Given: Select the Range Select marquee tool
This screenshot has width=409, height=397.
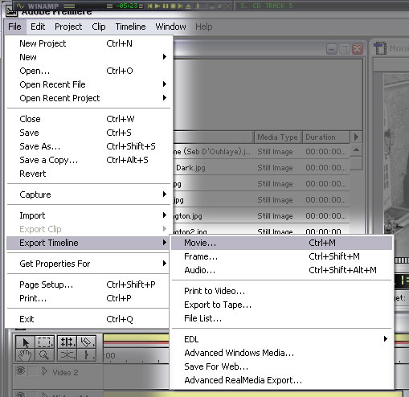Looking at the screenshot, I should [x=44, y=342].
